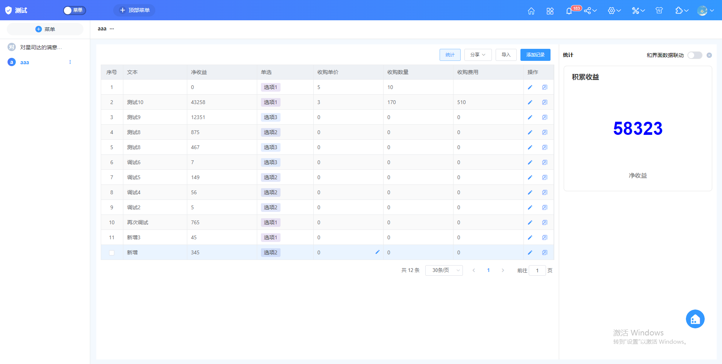
Task: View details of row with 净收益 467
Action: [x=545, y=147]
